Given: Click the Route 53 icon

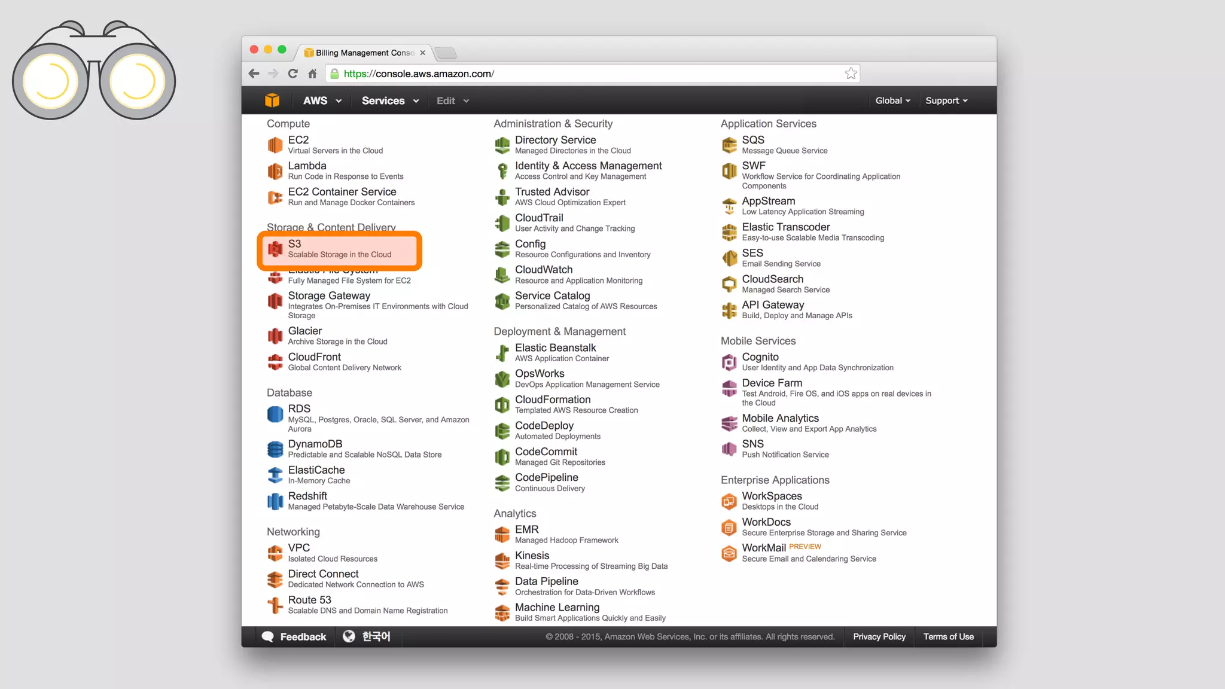Looking at the screenshot, I should click(x=275, y=605).
